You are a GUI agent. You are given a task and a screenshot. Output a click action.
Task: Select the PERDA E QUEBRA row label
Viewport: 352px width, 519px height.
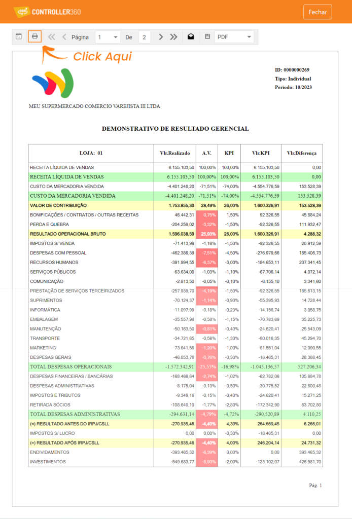[49, 225]
